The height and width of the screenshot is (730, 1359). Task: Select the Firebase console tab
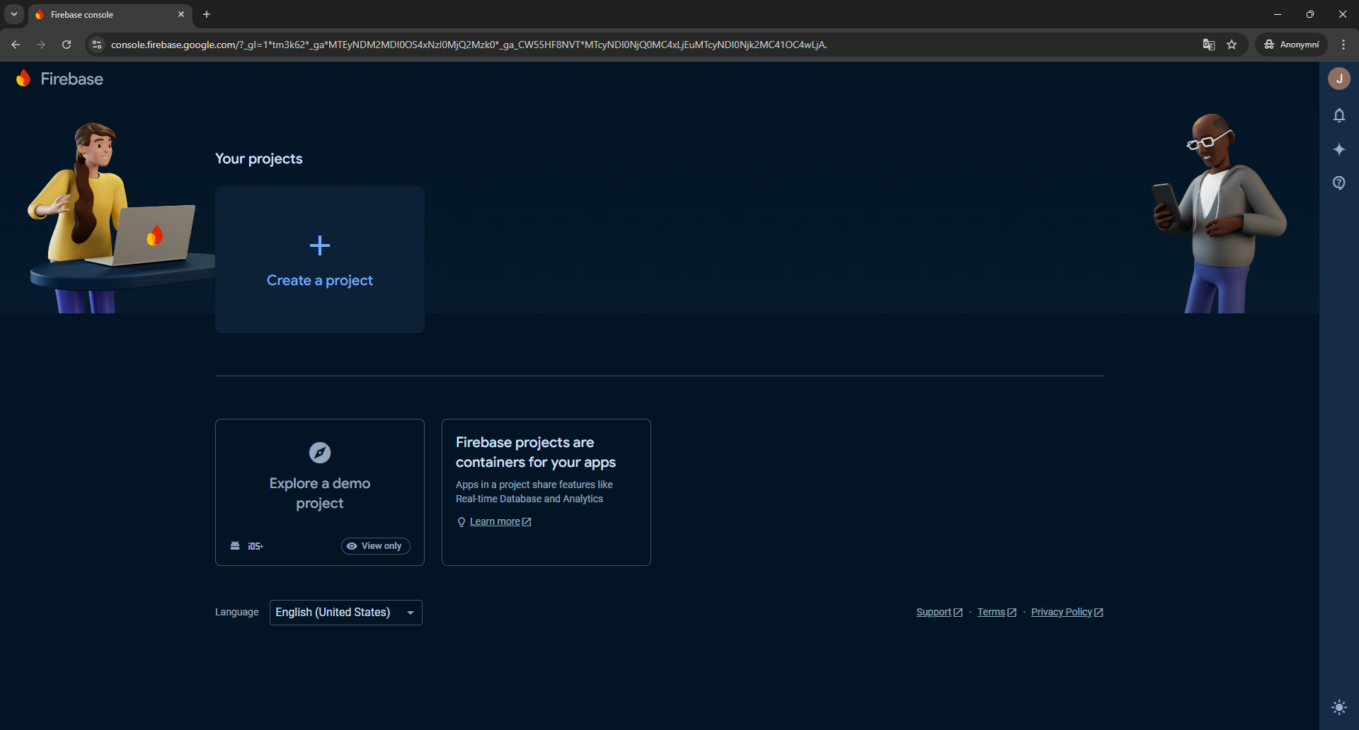[x=106, y=14]
